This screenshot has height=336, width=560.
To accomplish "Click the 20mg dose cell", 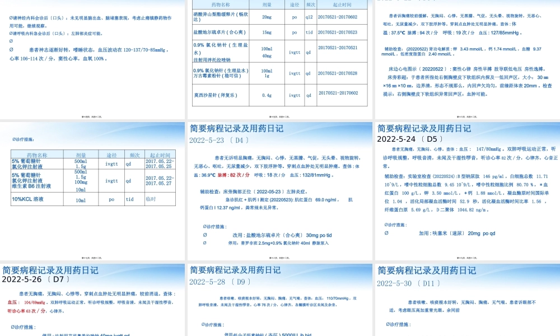I will click(267, 17).
